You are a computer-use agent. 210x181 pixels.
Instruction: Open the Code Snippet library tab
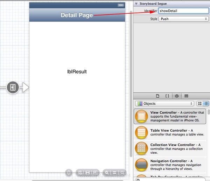click(x=167, y=96)
